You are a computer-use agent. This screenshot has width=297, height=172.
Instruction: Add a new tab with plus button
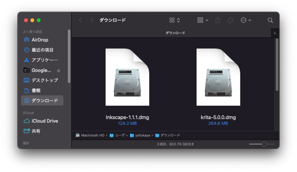[x=275, y=33]
